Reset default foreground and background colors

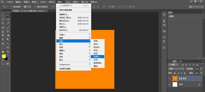(3, 60)
